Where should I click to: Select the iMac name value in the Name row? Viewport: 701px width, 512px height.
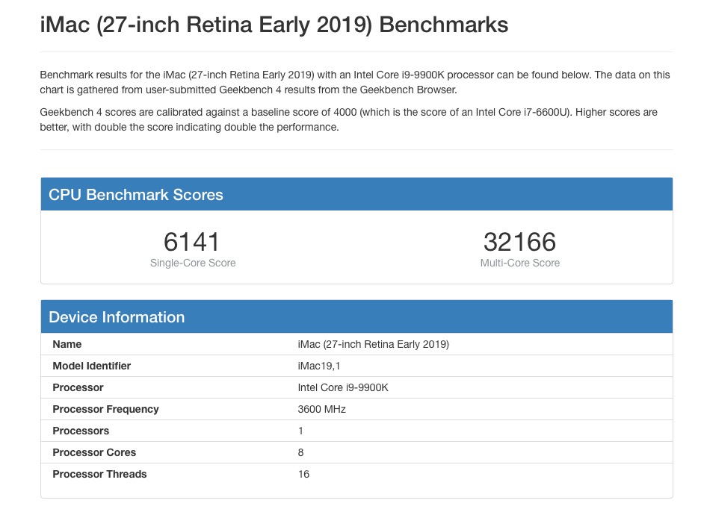click(x=374, y=344)
